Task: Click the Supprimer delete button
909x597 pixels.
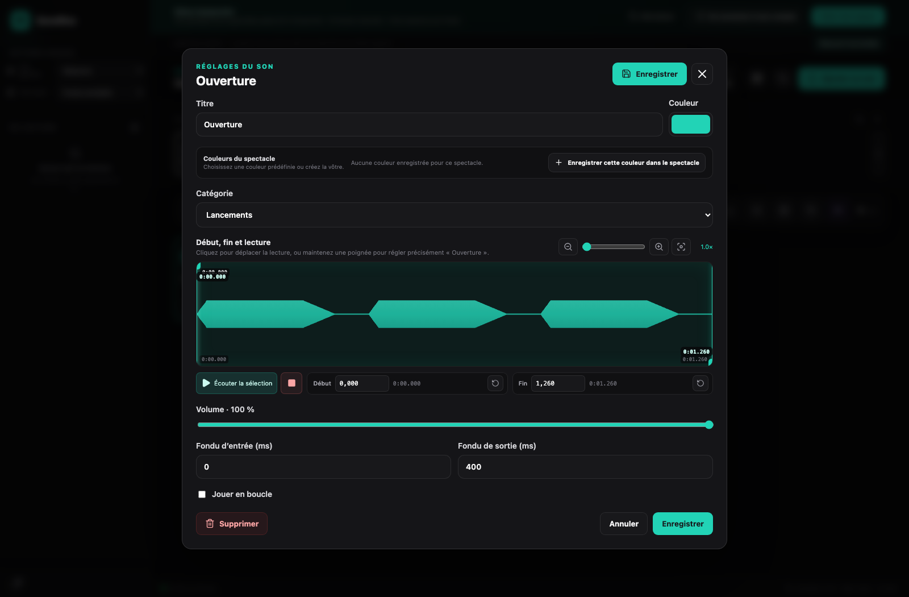Action: pyautogui.click(x=232, y=524)
